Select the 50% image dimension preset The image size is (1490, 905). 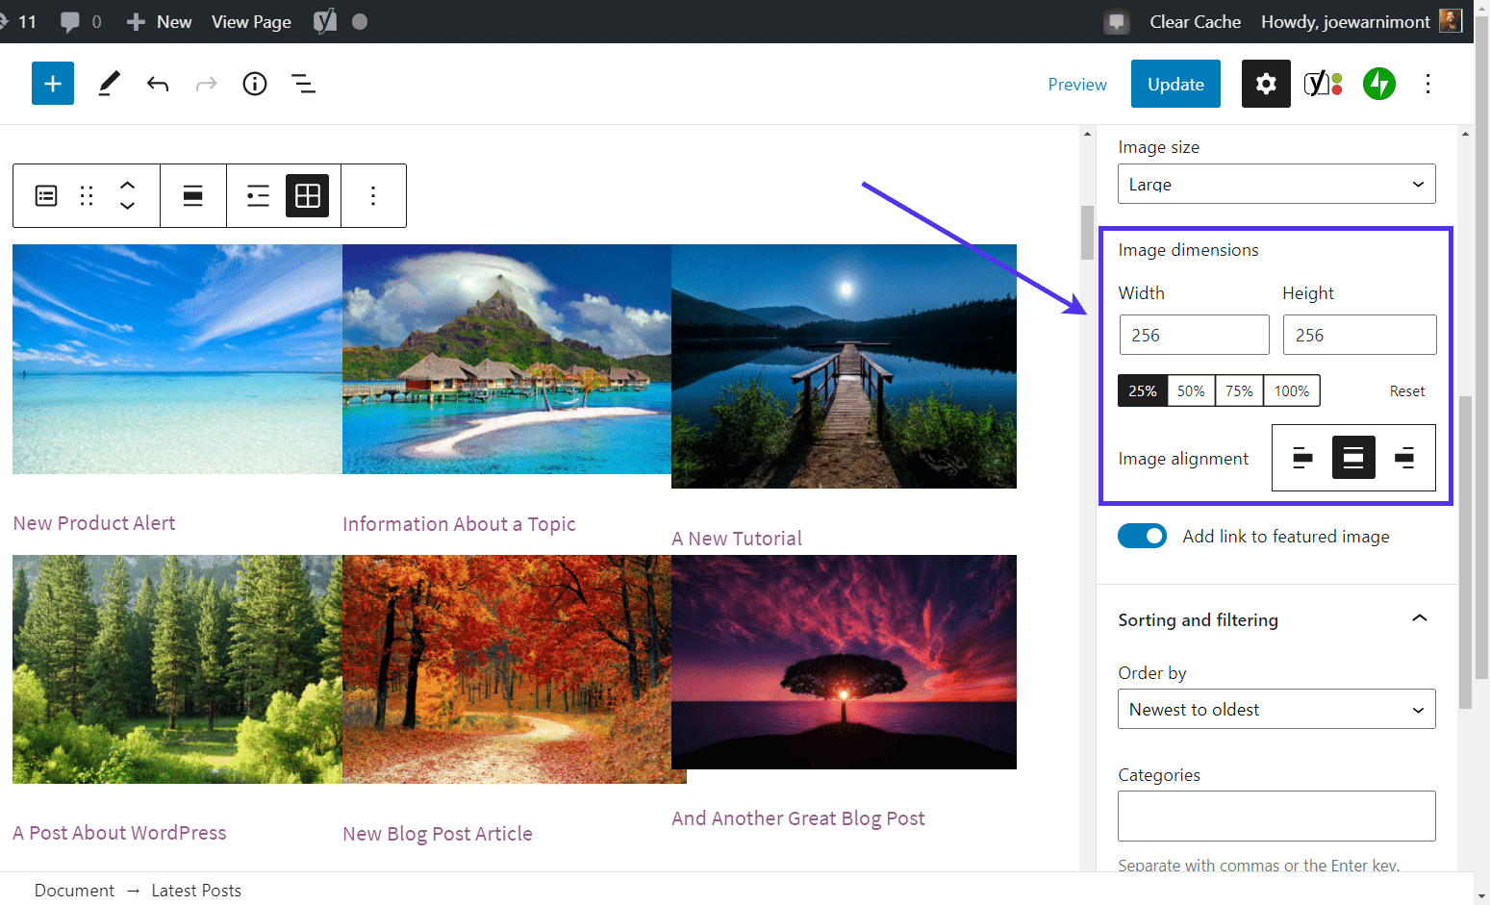tap(1191, 390)
